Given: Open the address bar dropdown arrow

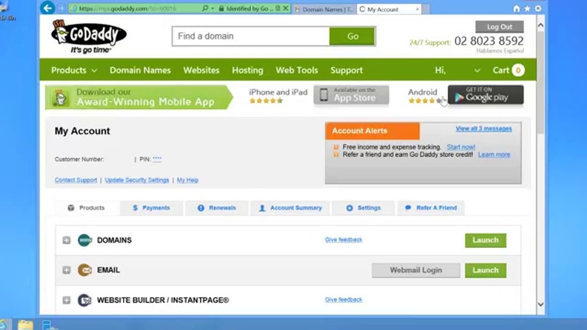Looking at the screenshot, I should (x=213, y=9).
